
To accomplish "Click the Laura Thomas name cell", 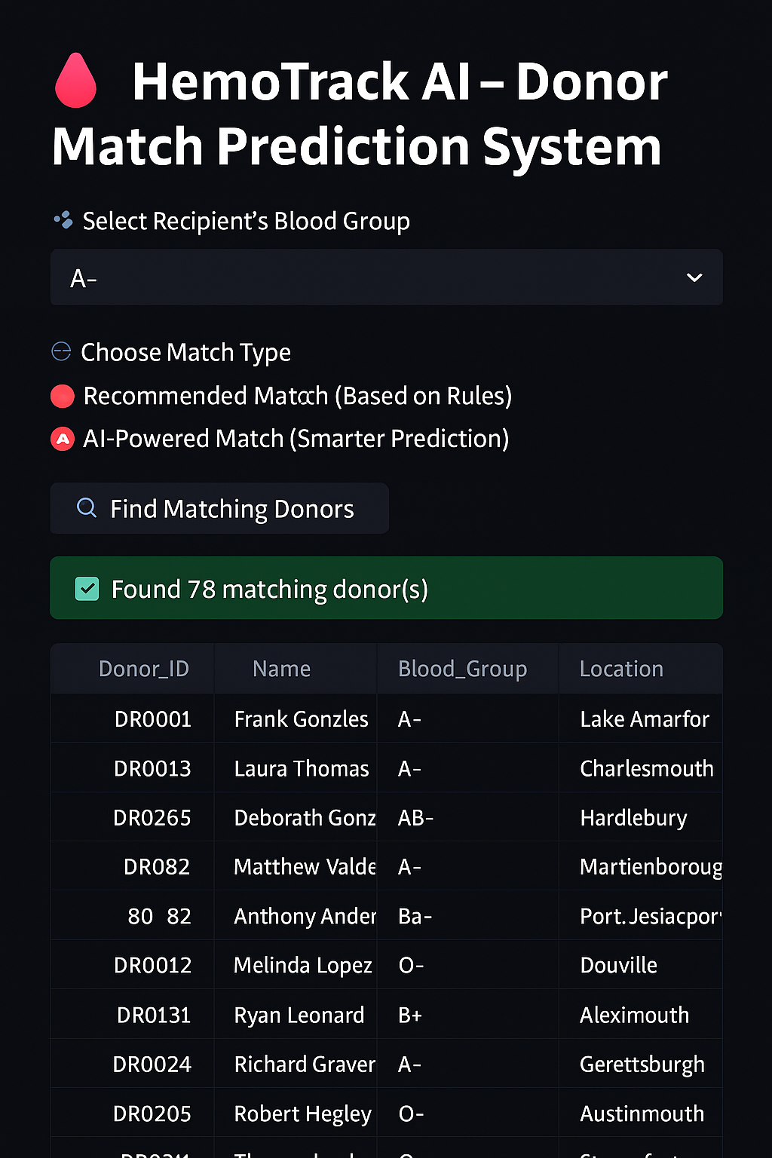I will point(301,768).
